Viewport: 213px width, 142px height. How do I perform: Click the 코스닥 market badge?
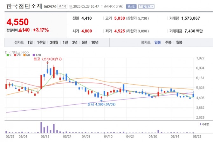click(62, 6)
